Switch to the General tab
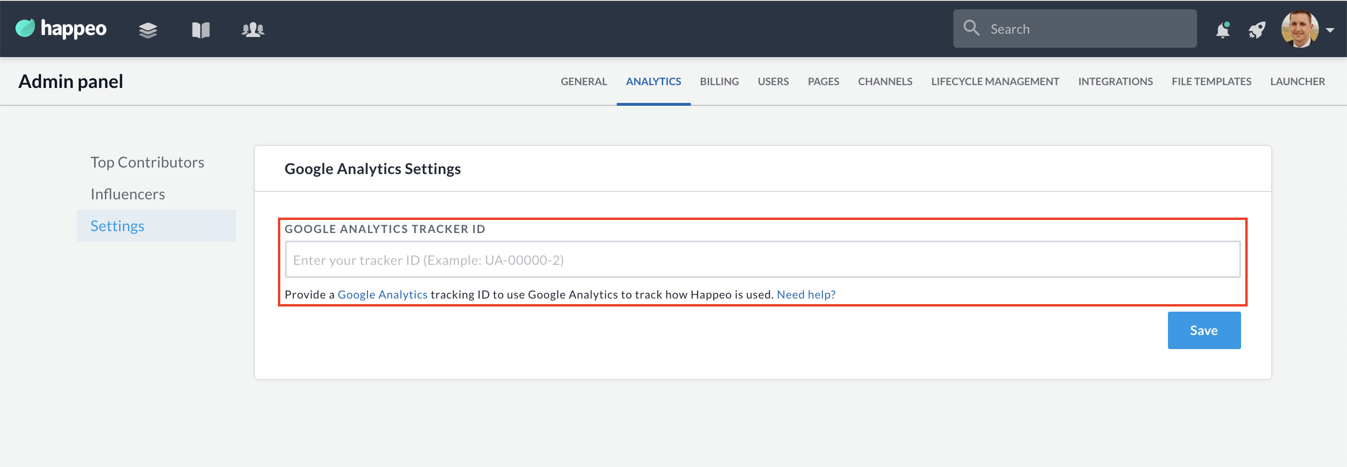The image size is (1347, 467). (584, 81)
